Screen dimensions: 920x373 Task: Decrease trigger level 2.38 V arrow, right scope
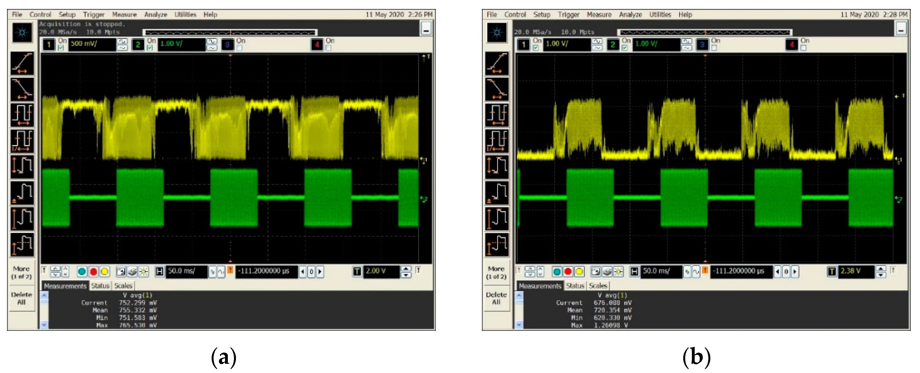click(x=881, y=275)
